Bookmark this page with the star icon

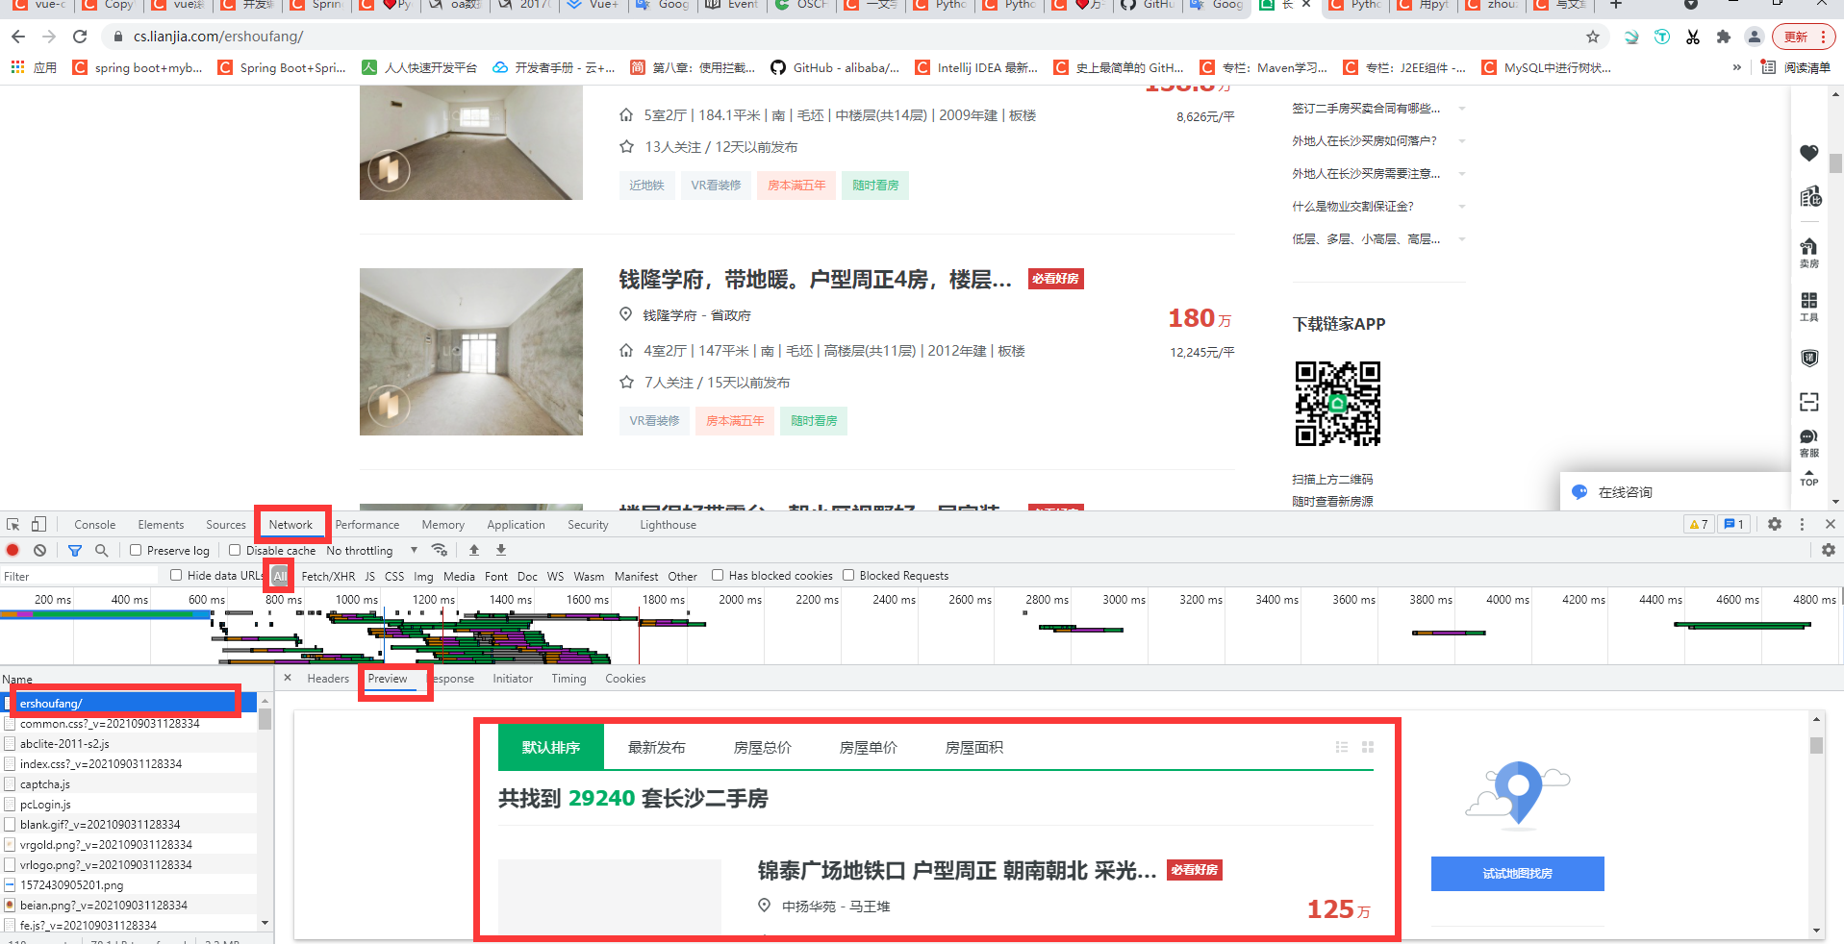pos(1593,37)
